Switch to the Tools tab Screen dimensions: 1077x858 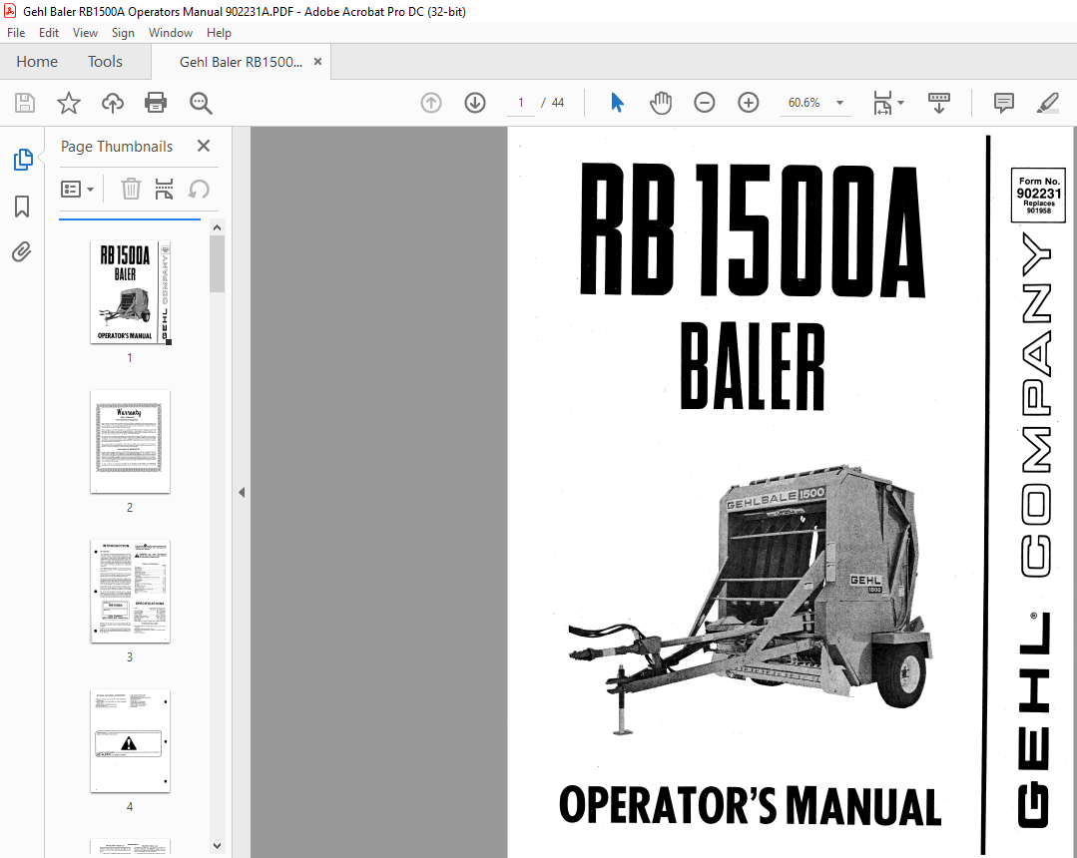tap(105, 61)
